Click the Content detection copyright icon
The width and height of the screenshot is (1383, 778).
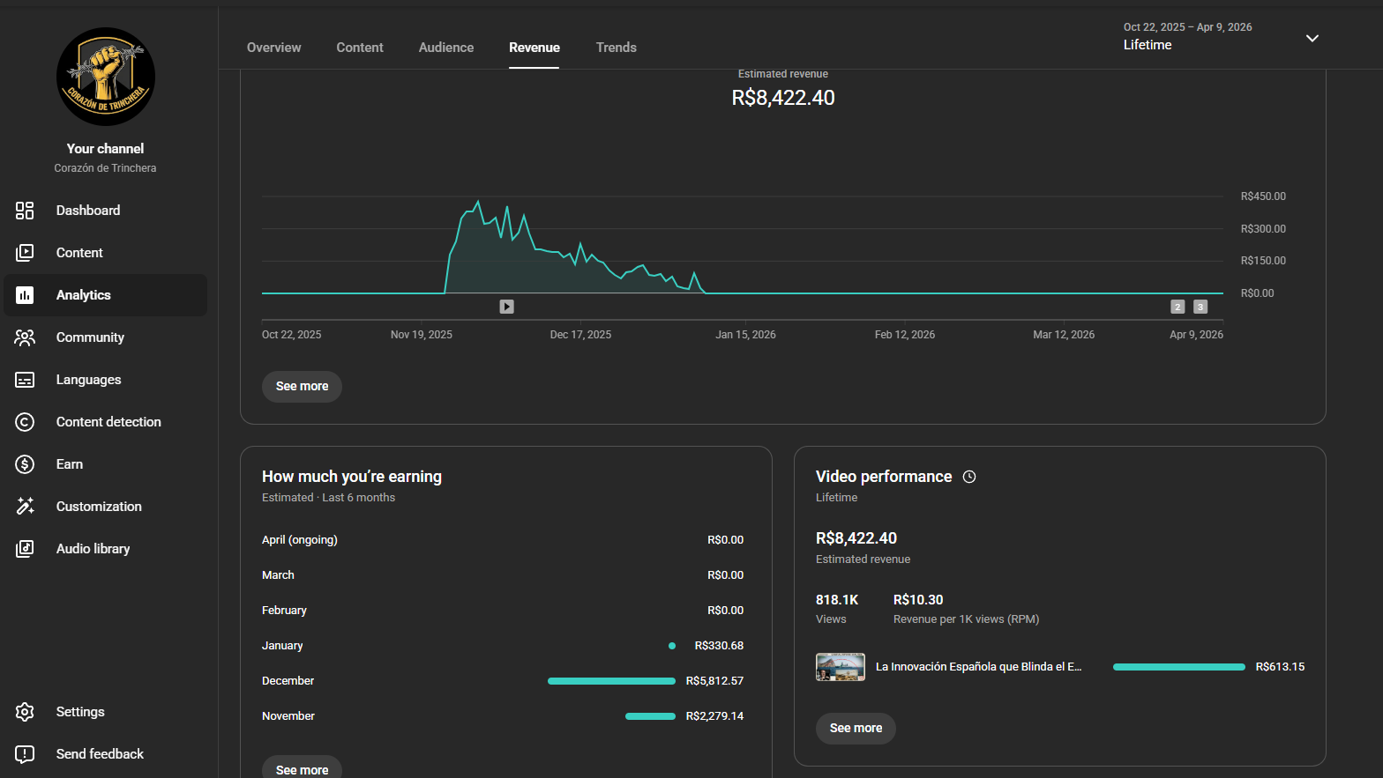point(25,422)
